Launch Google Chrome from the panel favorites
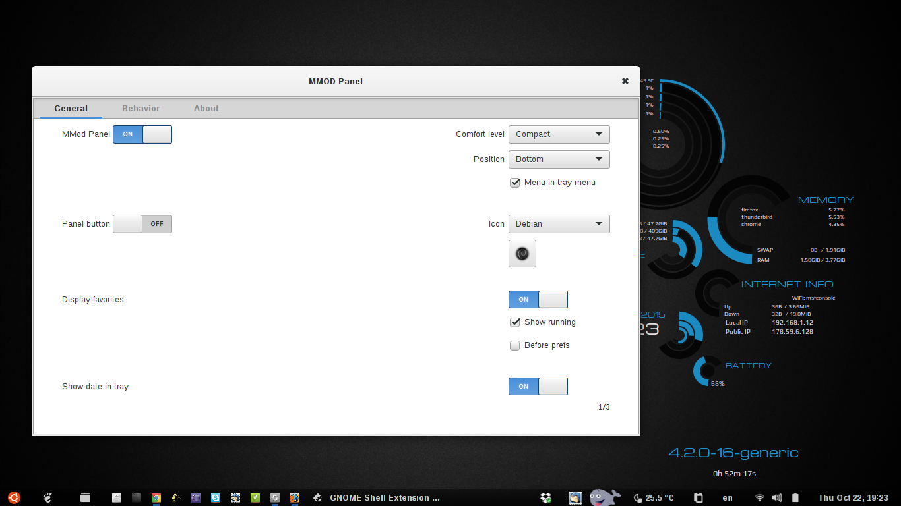The image size is (901, 506). point(156,498)
